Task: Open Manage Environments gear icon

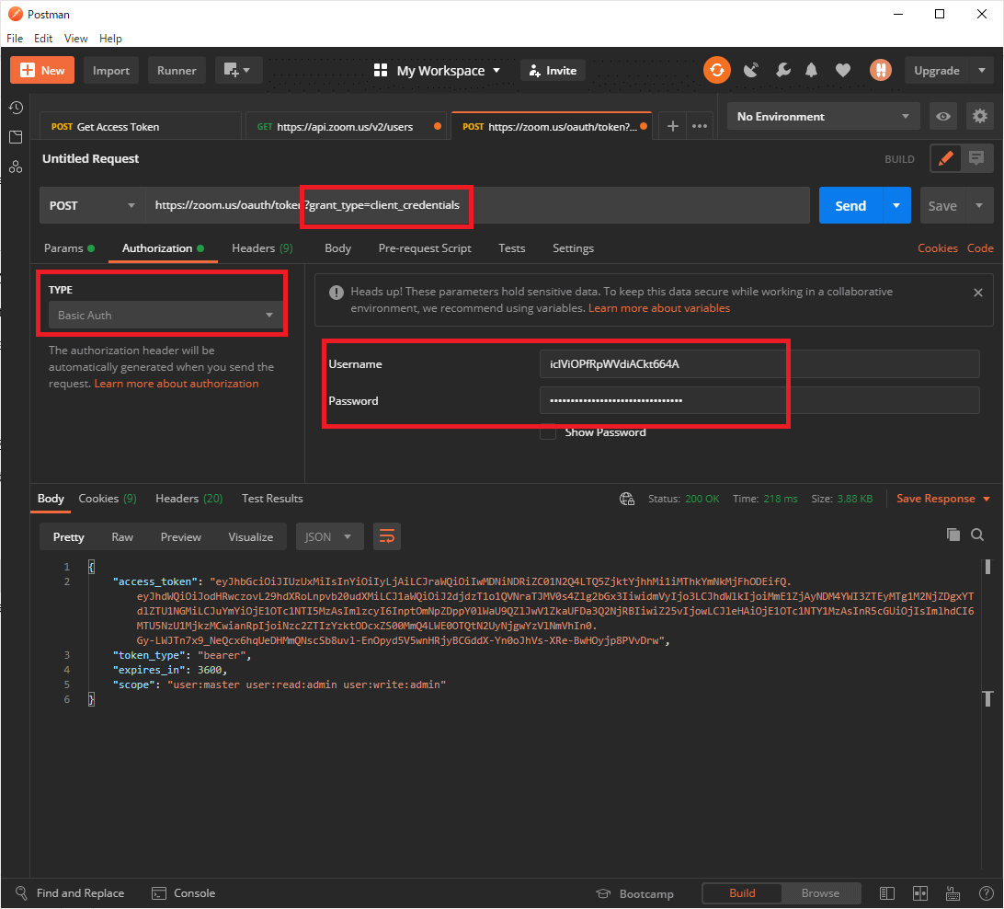Action: coord(980,116)
